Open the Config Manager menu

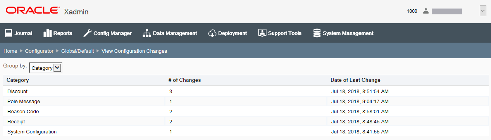pyautogui.click(x=108, y=33)
